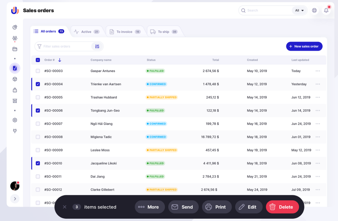Viewport: 338px width, 221px height.
Task: Open row menu for #SO-00008
Action: (x=318, y=137)
